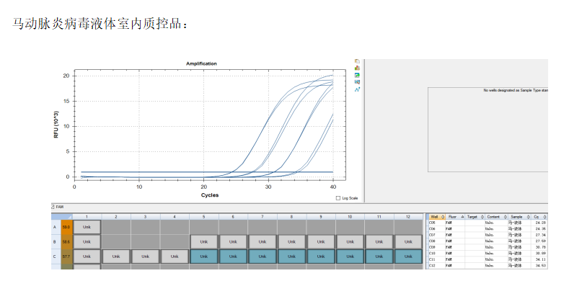Screen dimensions: 582x281
Task: Click highlighted well C9
Action: click(321, 257)
